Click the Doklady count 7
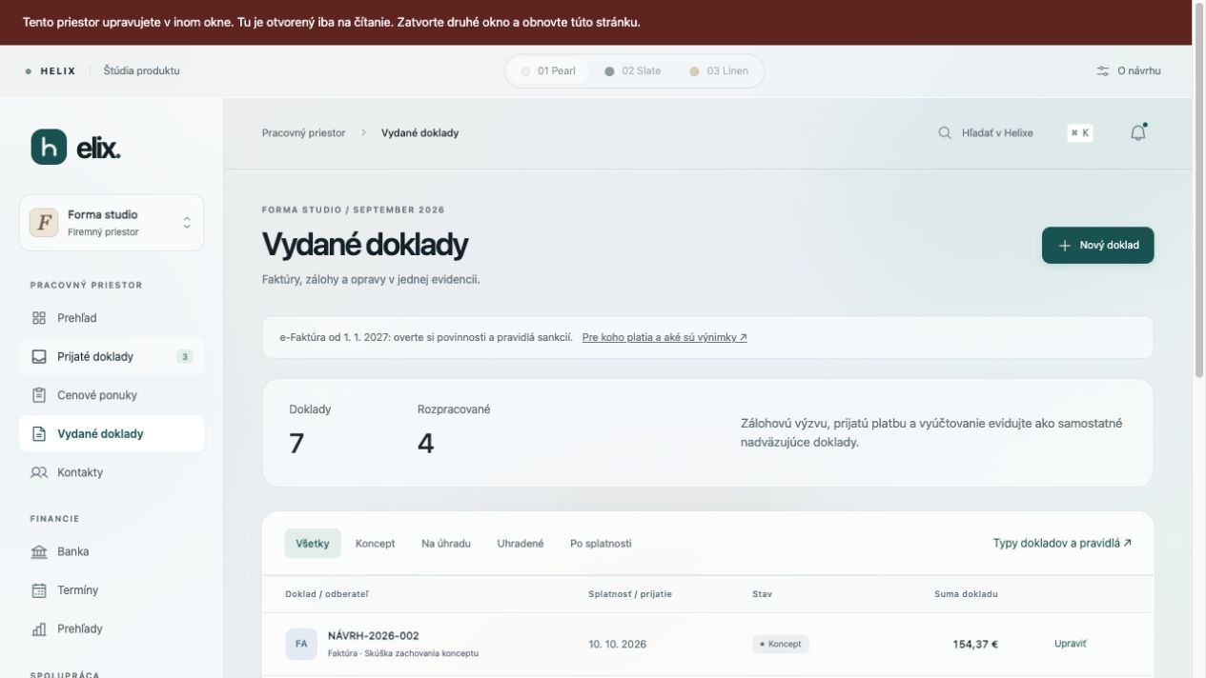 tap(296, 444)
